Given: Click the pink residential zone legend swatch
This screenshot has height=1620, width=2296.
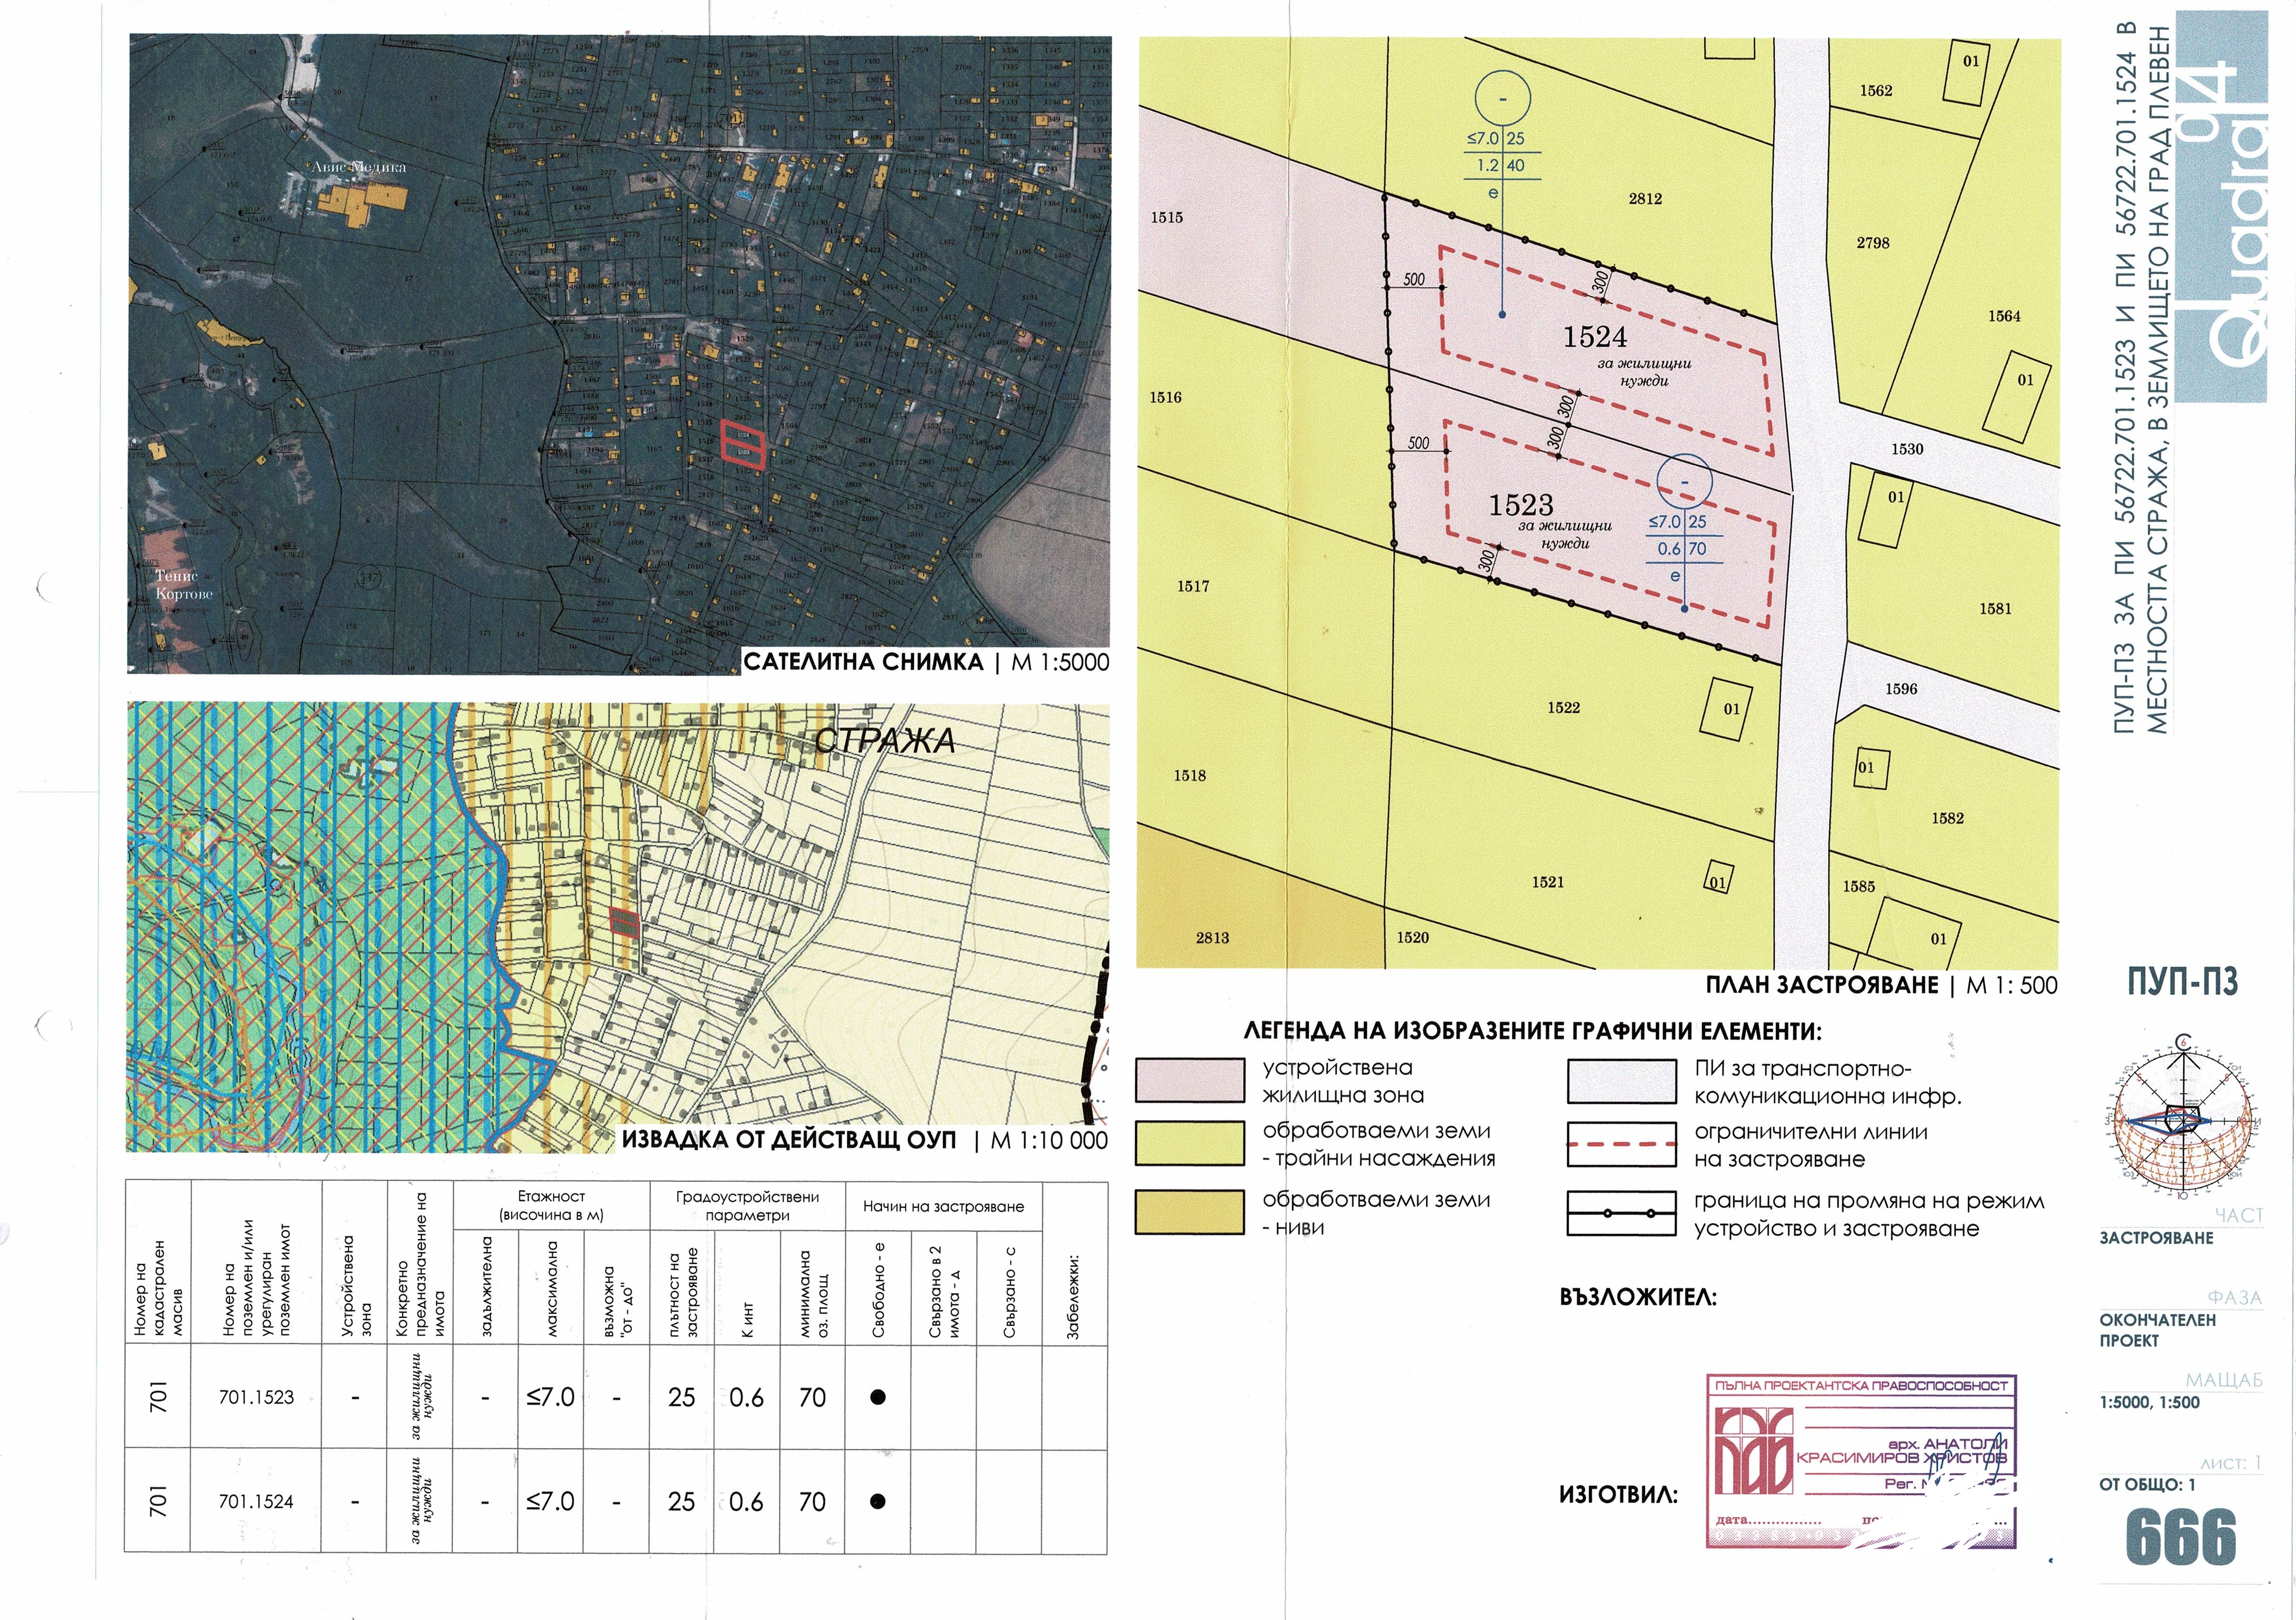Looking at the screenshot, I should point(1190,1081).
